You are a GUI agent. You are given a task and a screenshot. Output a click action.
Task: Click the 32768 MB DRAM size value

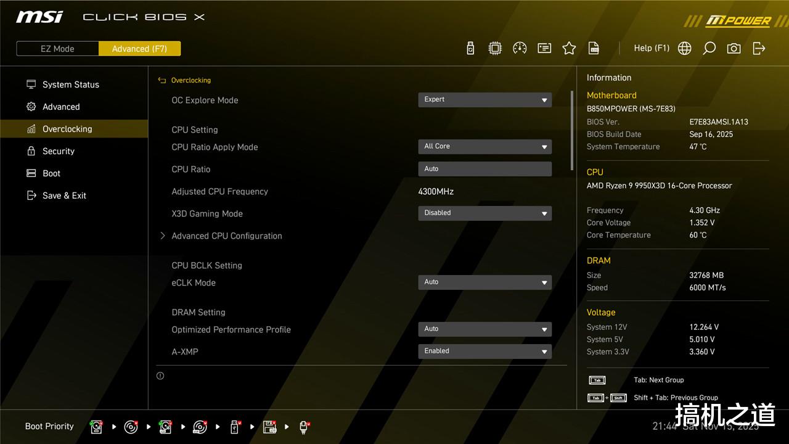706,275
